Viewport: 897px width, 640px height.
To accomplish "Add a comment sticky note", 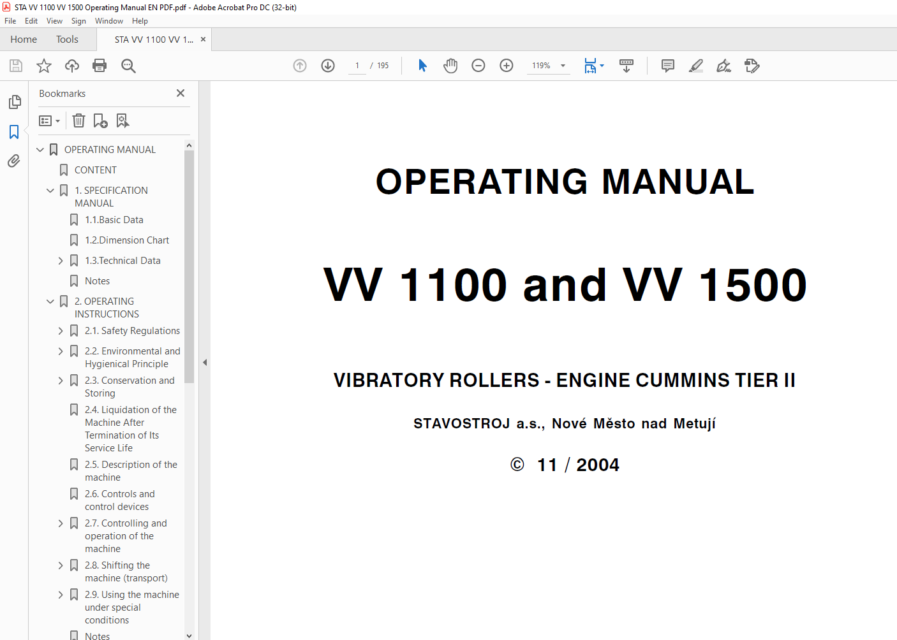I will (668, 66).
